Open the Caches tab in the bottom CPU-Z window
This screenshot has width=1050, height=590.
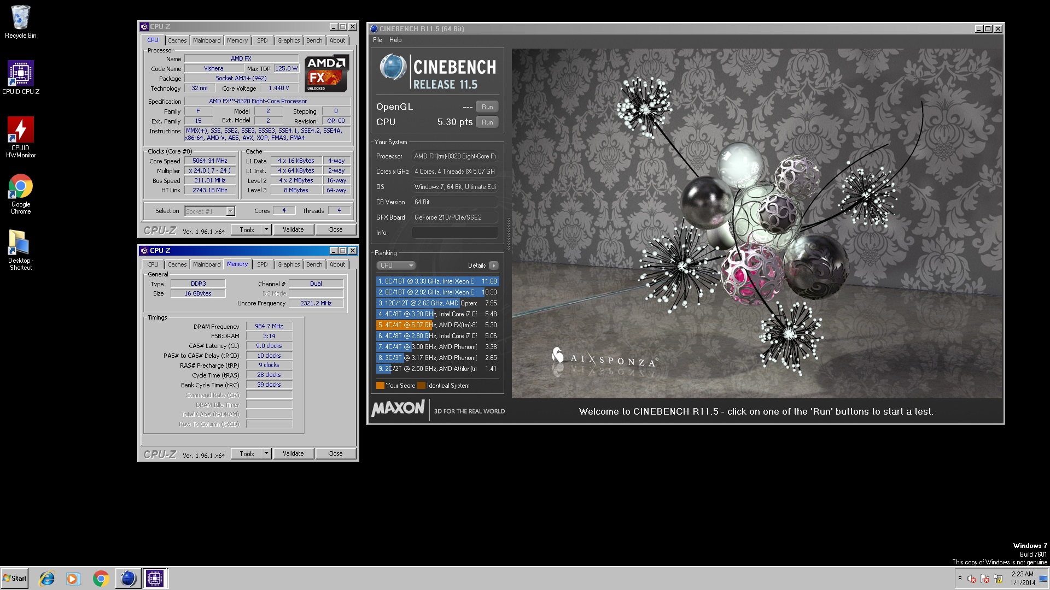tap(177, 264)
